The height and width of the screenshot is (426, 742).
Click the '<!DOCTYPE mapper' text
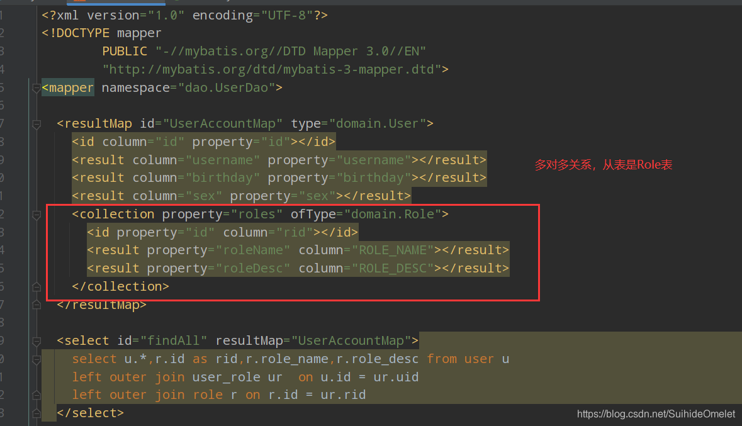point(101,33)
